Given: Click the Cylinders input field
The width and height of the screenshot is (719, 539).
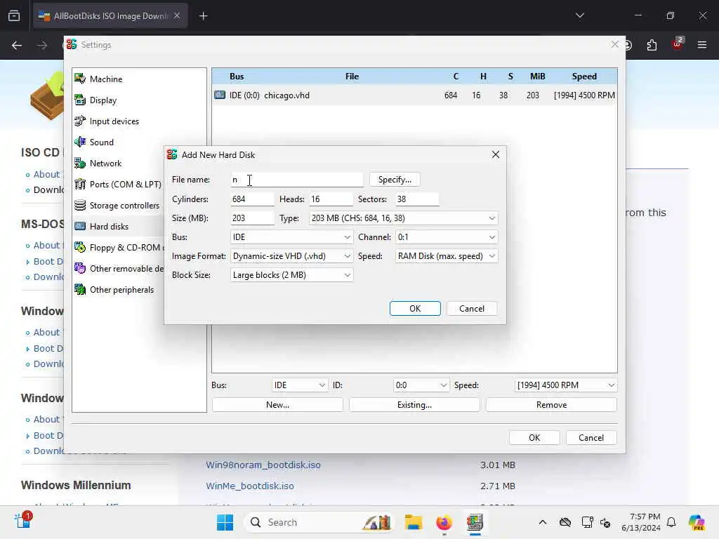Looking at the screenshot, I should (252, 199).
